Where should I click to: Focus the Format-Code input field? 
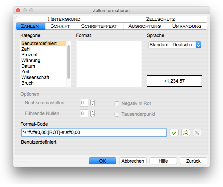pyautogui.click(x=94, y=133)
